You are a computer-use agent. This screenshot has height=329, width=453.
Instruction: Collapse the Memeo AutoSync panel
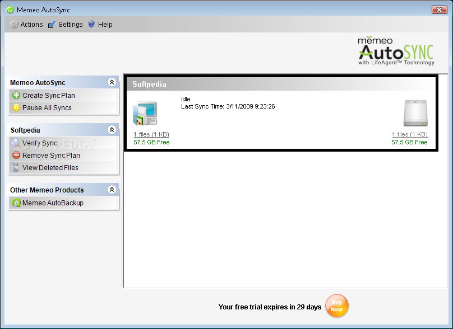point(112,82)
